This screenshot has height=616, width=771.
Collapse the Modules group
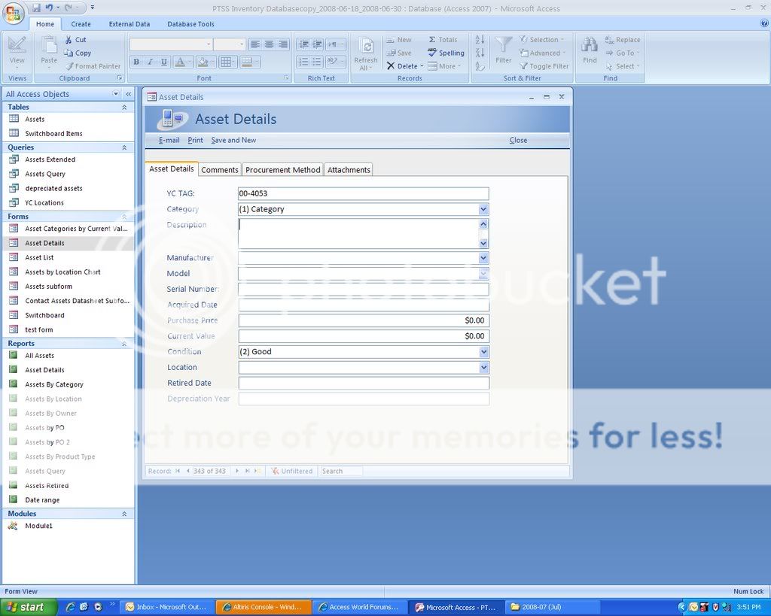tap(124, 514)
